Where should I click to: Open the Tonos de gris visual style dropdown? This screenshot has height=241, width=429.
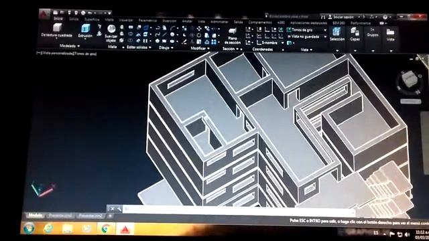pyautogui.click(x=306, y=29)
